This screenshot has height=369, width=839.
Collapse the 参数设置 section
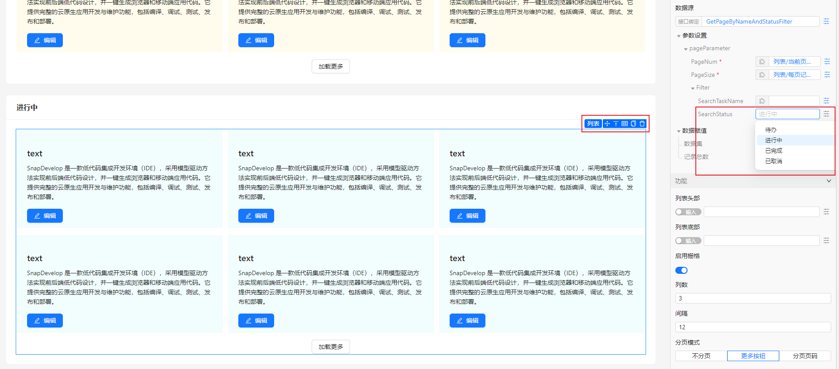679,36
